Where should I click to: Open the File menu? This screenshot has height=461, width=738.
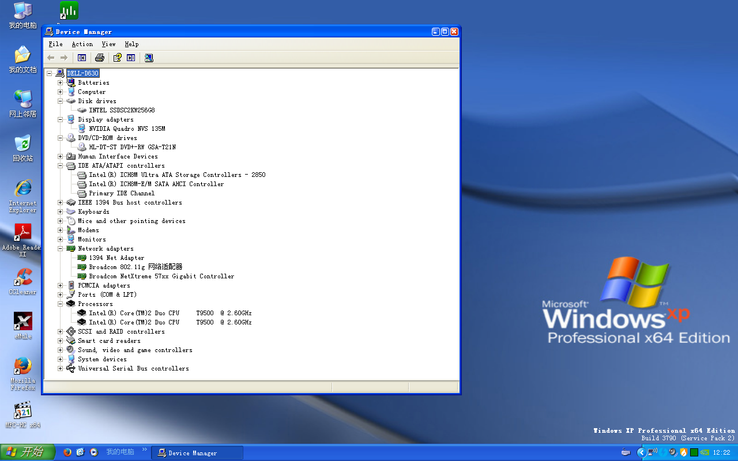point(56,44)
